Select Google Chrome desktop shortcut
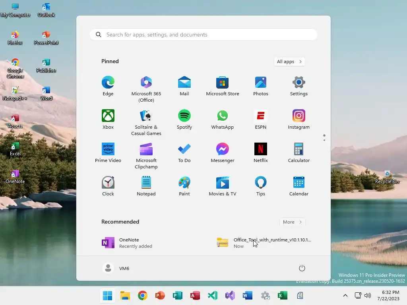Image resolution: width=407 pixels, height=305 pixels. [x=16, y=68]
